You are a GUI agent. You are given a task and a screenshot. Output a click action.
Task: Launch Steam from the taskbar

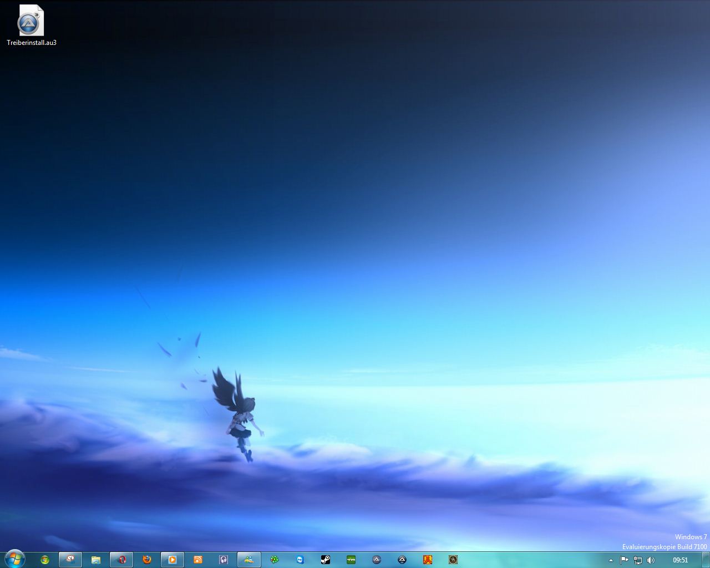click(326, 560)
